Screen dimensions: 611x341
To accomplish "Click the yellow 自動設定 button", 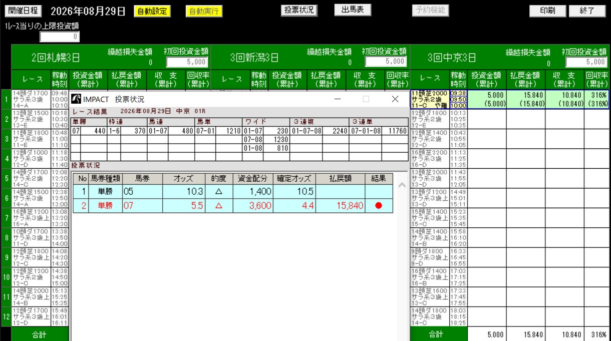I will (152, 11).
